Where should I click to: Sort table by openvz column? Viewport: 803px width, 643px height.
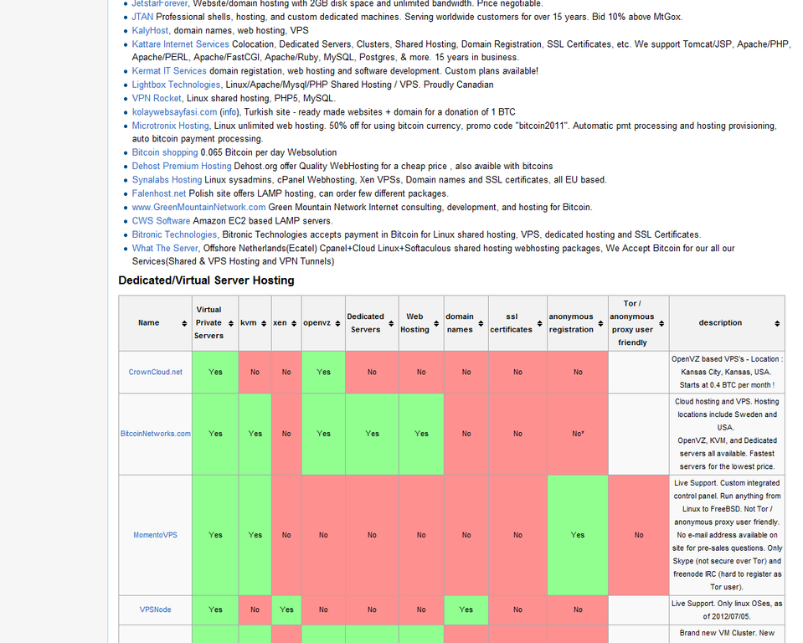coord(338,323)
